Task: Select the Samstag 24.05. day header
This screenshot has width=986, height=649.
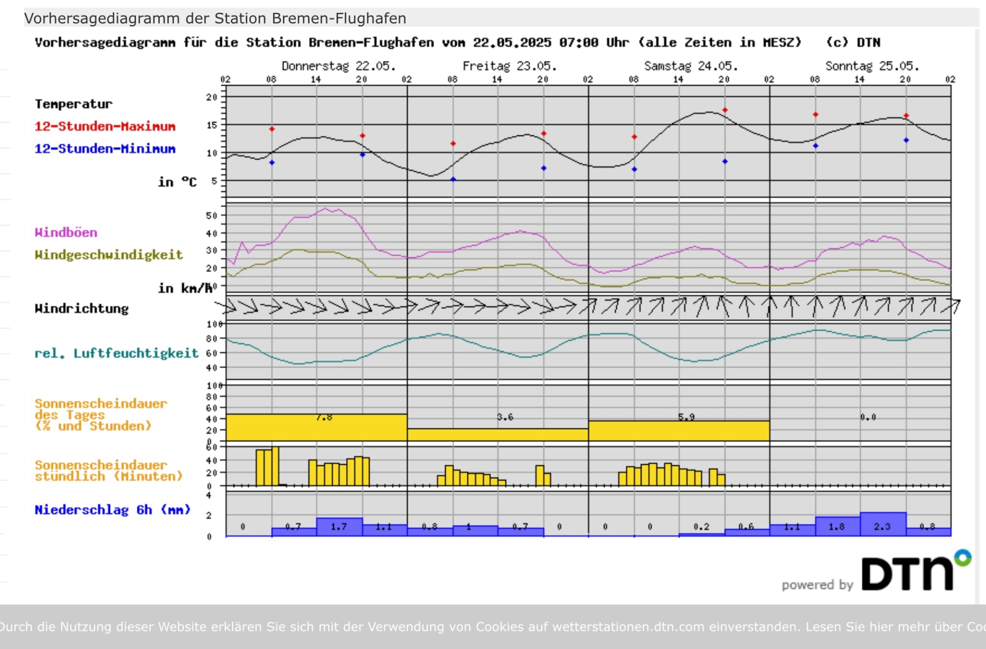Action: (691, 66)
